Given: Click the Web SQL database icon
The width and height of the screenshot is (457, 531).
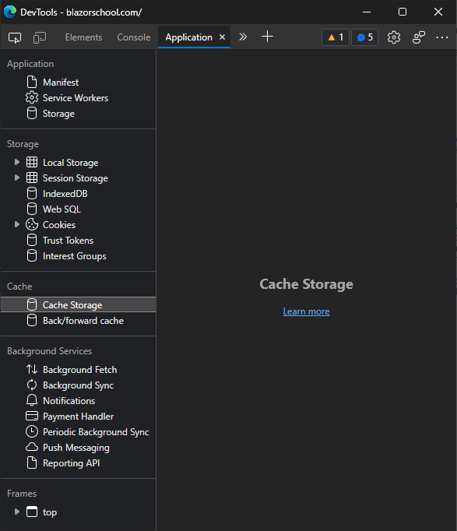Looking at the screenshot, I should coord(32,209).
